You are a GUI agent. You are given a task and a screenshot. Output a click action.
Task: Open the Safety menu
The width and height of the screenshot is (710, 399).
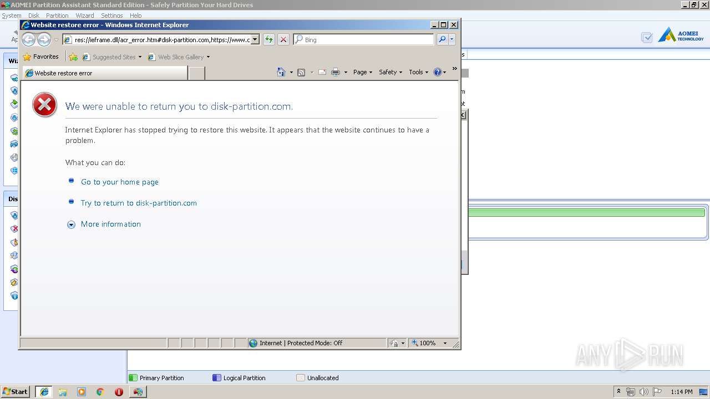390,72
